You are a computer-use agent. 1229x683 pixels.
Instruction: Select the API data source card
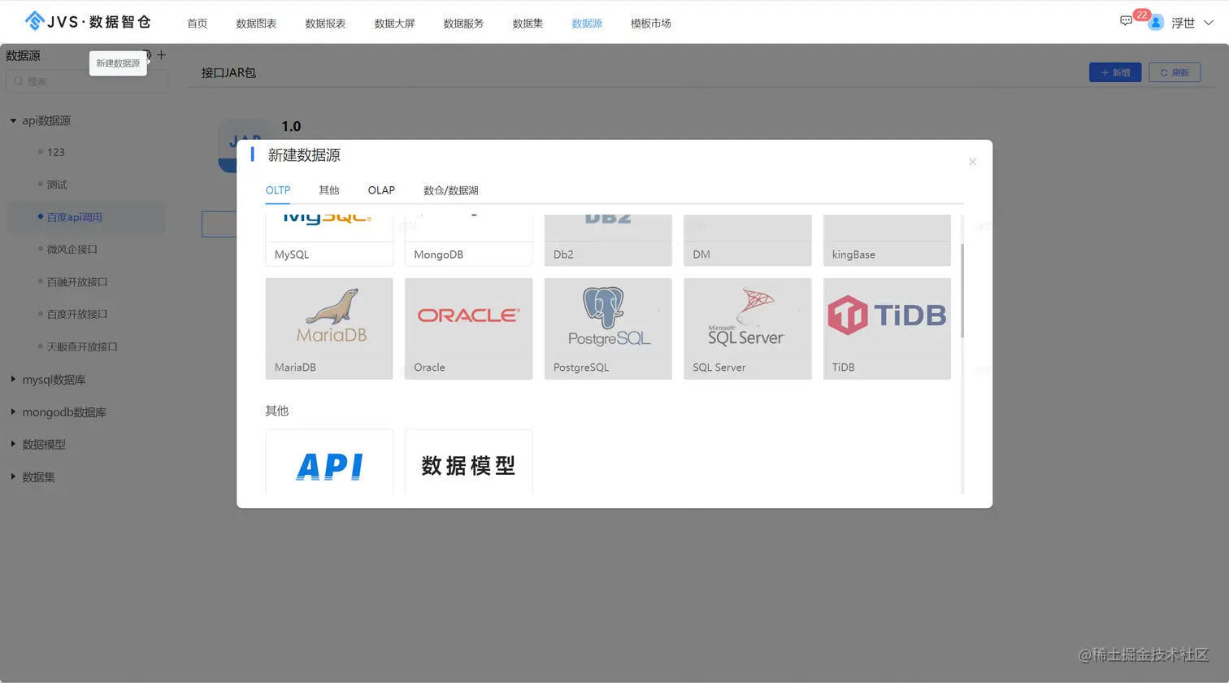coord(329,462)
